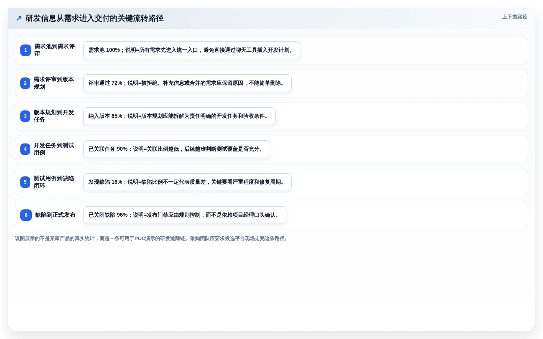Click the 上下游路径 label in the header
The image size is (543, 339).
pos(515,17)
